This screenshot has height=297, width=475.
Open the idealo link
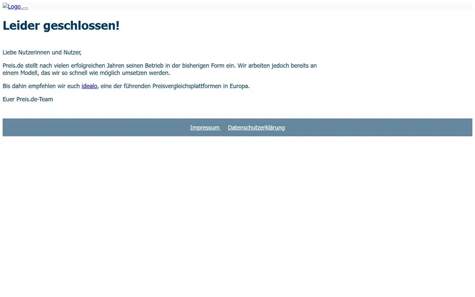[x=90, y=86]
